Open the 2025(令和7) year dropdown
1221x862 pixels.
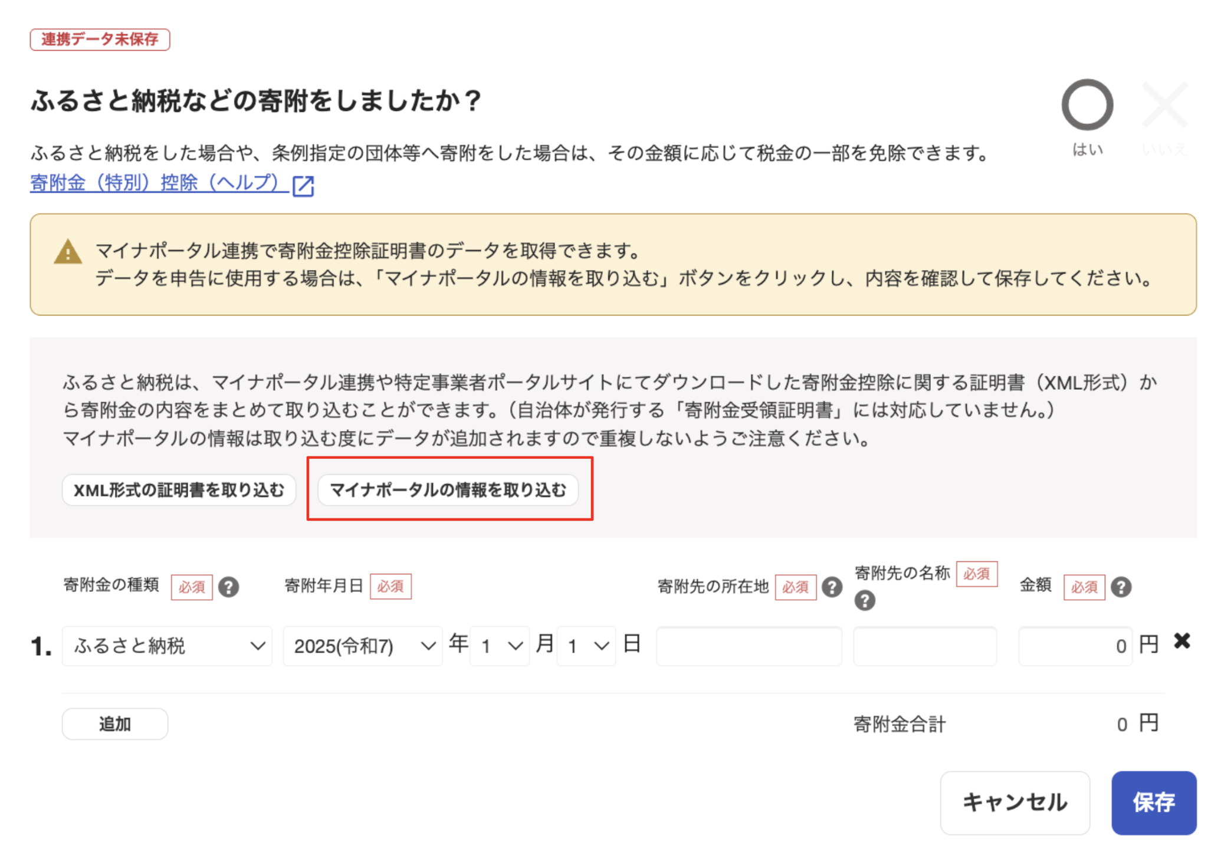[363, 646]
